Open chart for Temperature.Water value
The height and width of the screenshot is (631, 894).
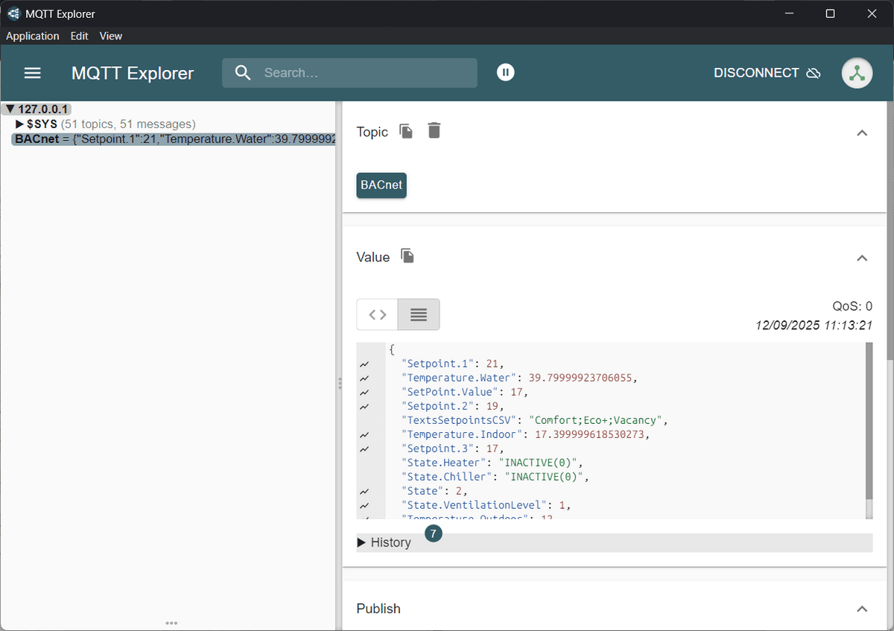pyautogui.click(x=364, y=378)
